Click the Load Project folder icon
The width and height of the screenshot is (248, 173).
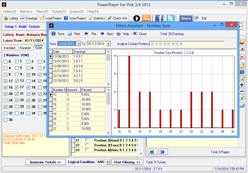(x=42, y=18)
